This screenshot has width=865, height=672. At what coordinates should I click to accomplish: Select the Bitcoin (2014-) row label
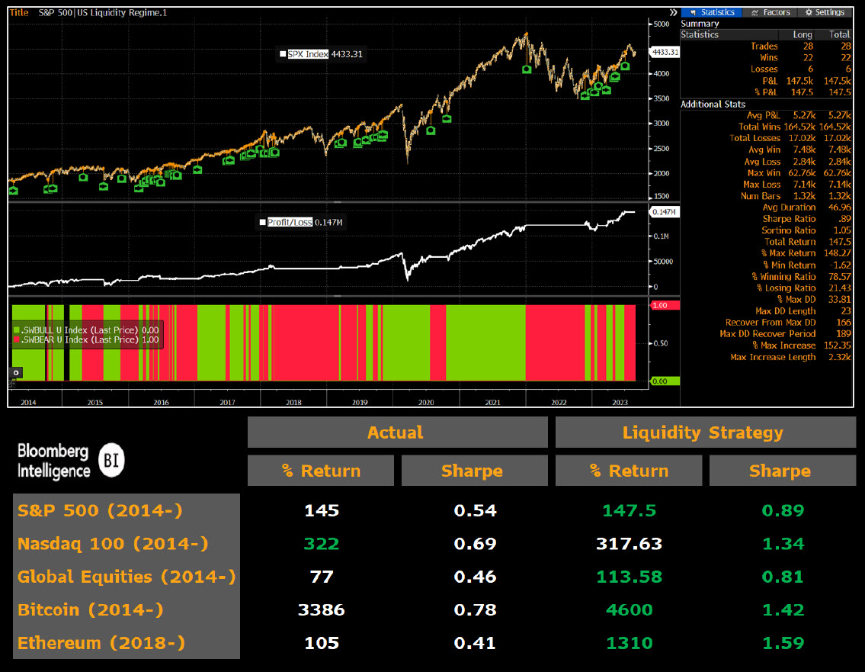91,609
